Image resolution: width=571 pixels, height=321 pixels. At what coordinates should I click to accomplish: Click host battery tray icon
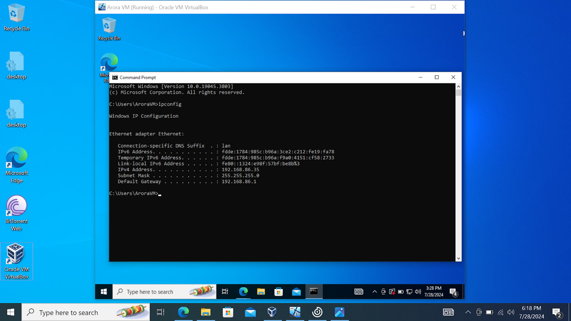click(490, 312)
